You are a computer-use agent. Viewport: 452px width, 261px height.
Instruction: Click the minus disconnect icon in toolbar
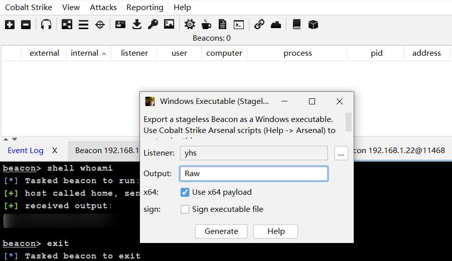(26, 25)
